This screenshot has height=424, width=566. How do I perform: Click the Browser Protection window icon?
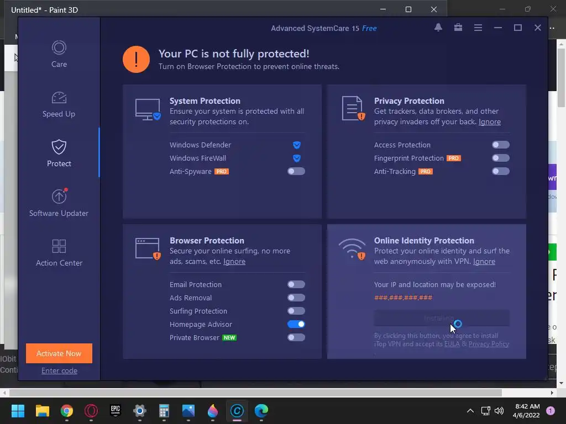click(148, 249)
